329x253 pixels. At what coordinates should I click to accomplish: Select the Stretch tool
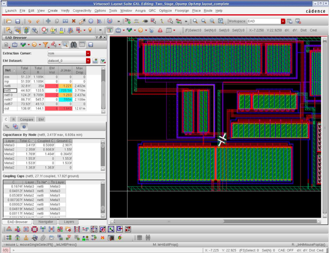point(65,21)
